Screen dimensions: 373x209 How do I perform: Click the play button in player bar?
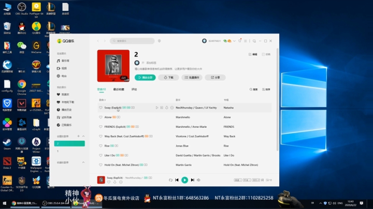click(x=184, y=180)
